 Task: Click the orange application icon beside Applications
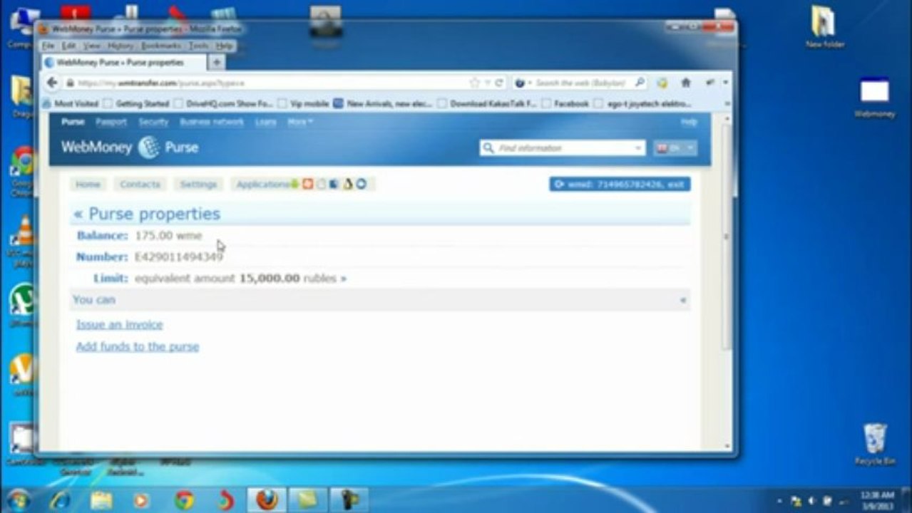click(x=308, y=184)
